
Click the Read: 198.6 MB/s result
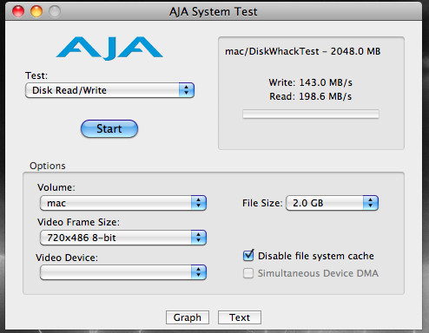[311, 96]
